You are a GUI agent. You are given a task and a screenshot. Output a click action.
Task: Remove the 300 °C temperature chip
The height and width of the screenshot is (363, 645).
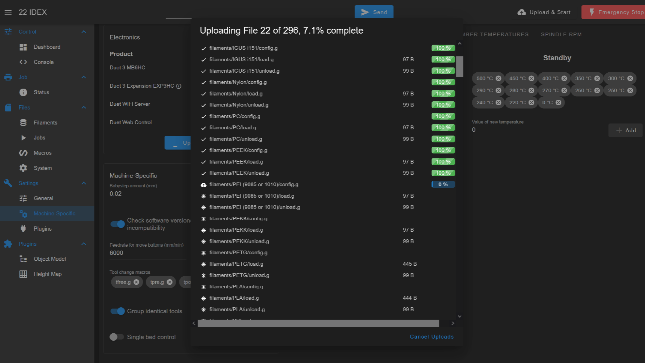(x=630, y=78)
